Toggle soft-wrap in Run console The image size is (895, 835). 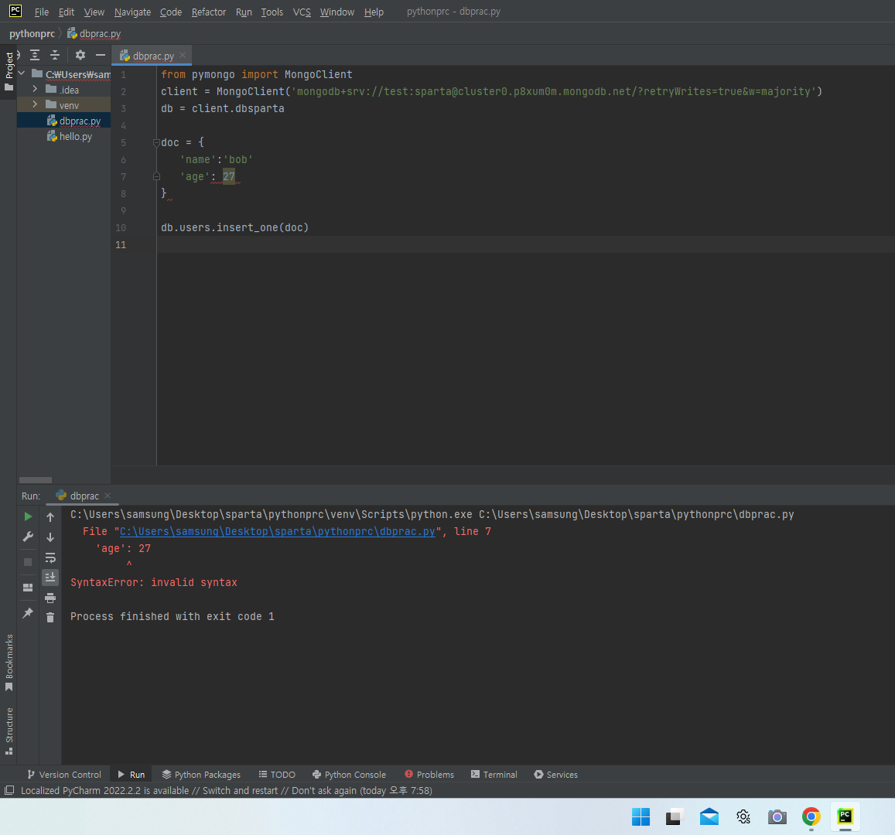click(x=50, y=557)
